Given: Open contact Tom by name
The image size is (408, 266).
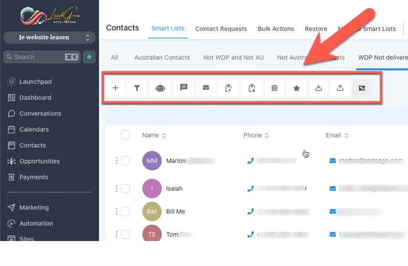Looking at the screenshot, I should tap(172, 235).
